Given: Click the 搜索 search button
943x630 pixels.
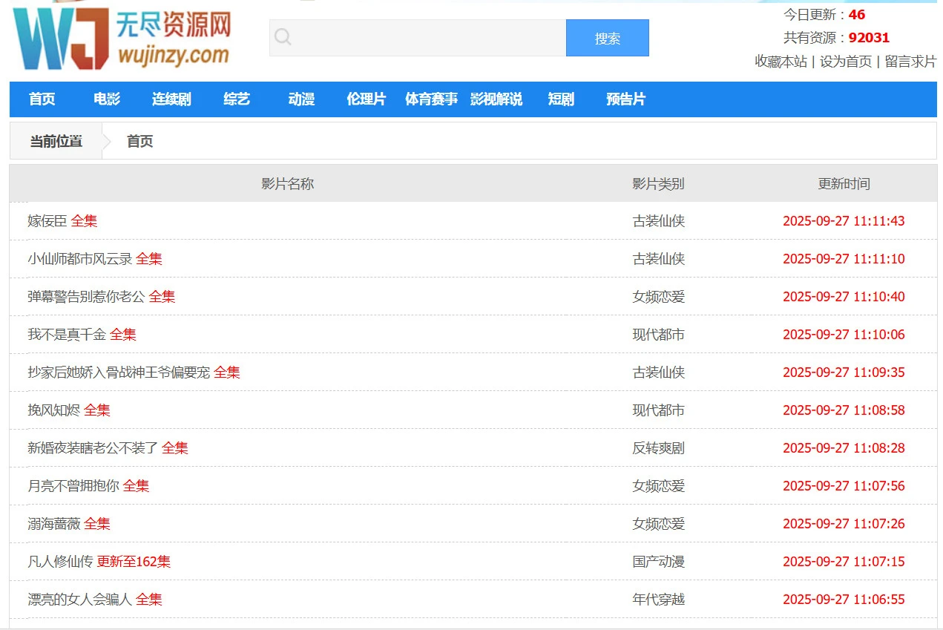Looking at the screenshot, I should point(607,38).
